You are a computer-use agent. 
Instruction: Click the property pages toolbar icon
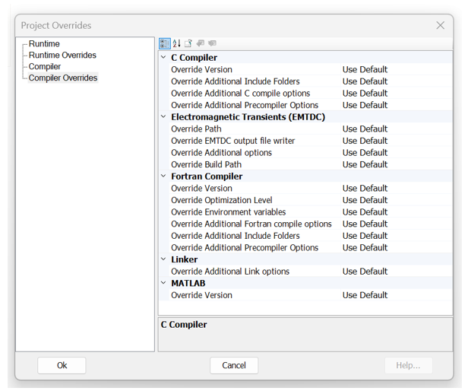[x=188, y=44]
